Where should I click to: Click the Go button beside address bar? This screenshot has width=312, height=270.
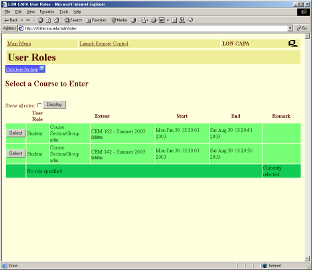[302, 28]
